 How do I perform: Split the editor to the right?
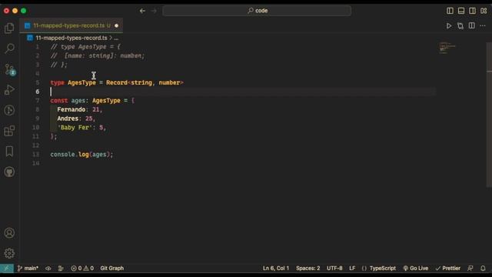coord(471,25)
